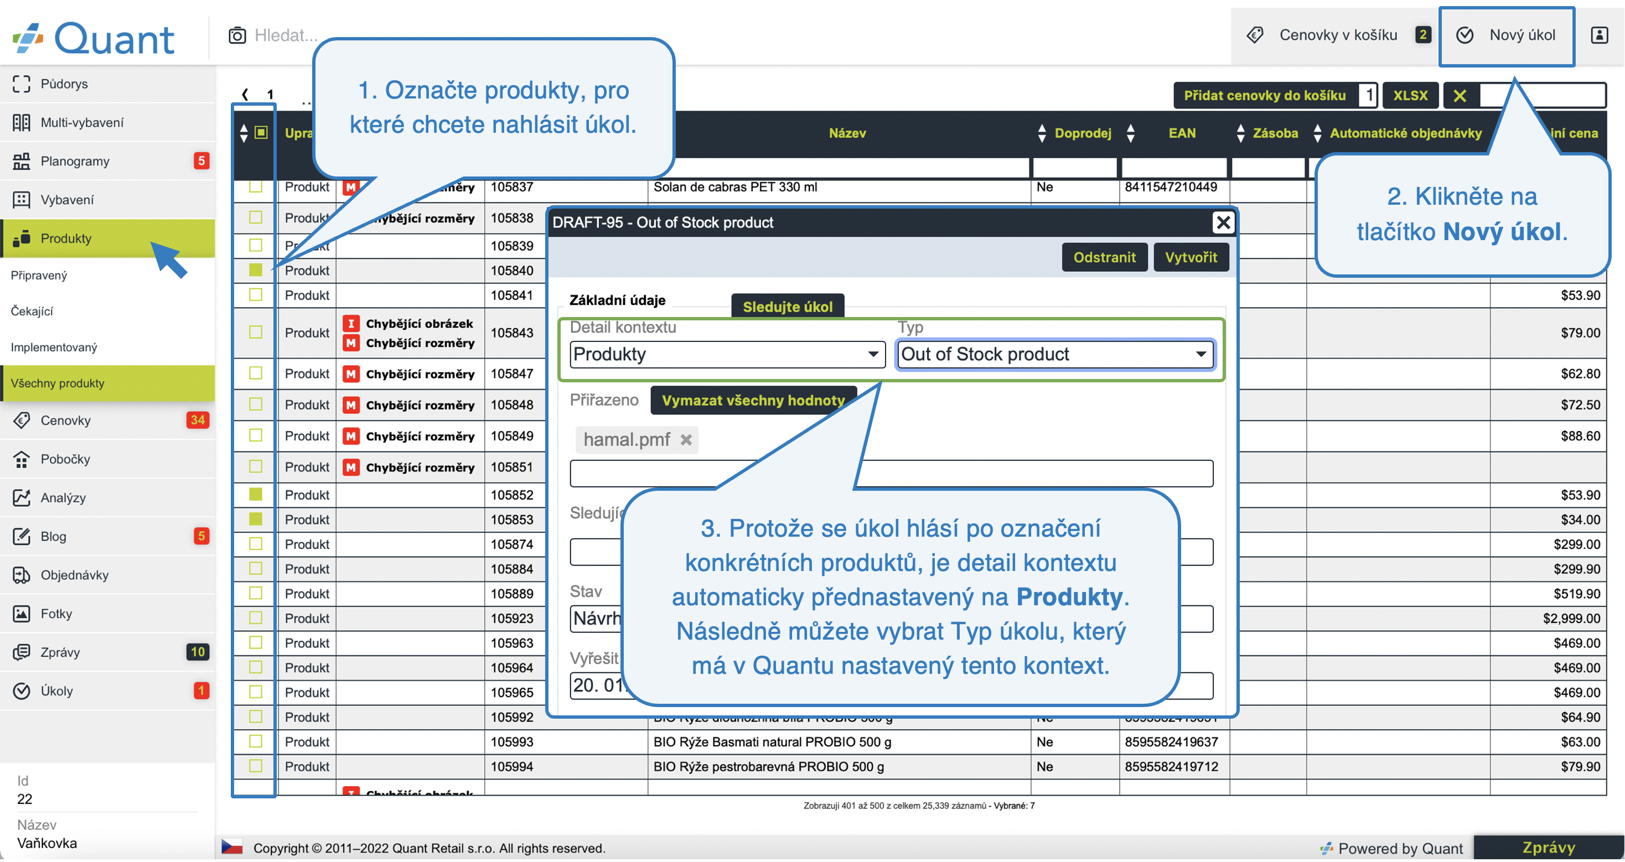Viewport: 1625px width, 862px height.
Task: Open the Cenovky price tags section
Action: [107, 420]
